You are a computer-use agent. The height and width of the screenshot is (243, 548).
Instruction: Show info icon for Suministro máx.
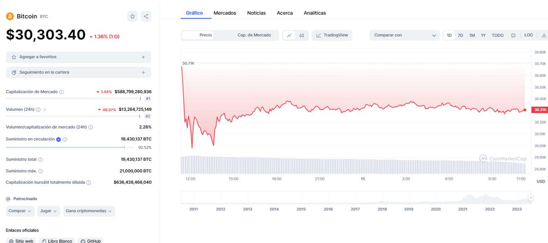[x=41, y=171]
